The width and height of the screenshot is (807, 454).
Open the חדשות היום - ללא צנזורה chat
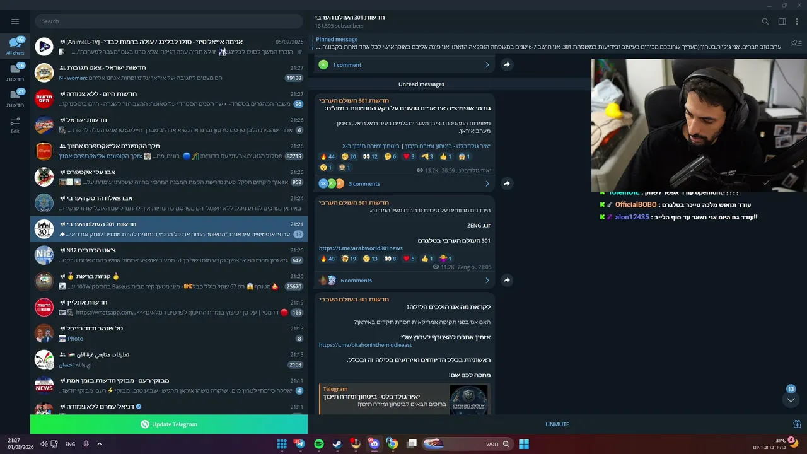169,98
